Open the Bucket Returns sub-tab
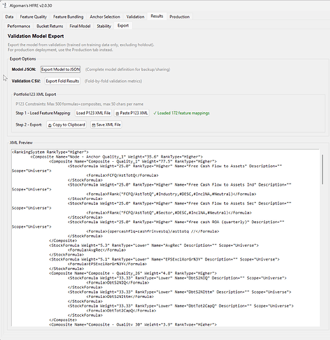Viewport: 330px width, 340px height. click(x=50, y=27)
